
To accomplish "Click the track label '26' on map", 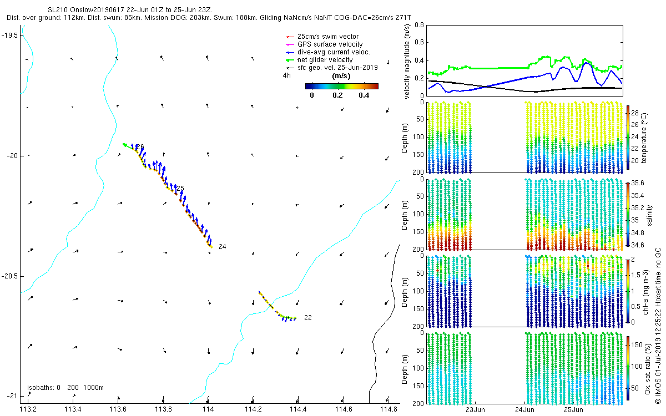I will point(140,147).
